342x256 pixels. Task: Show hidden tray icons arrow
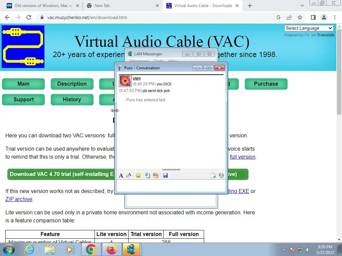[x=284, y=250]
